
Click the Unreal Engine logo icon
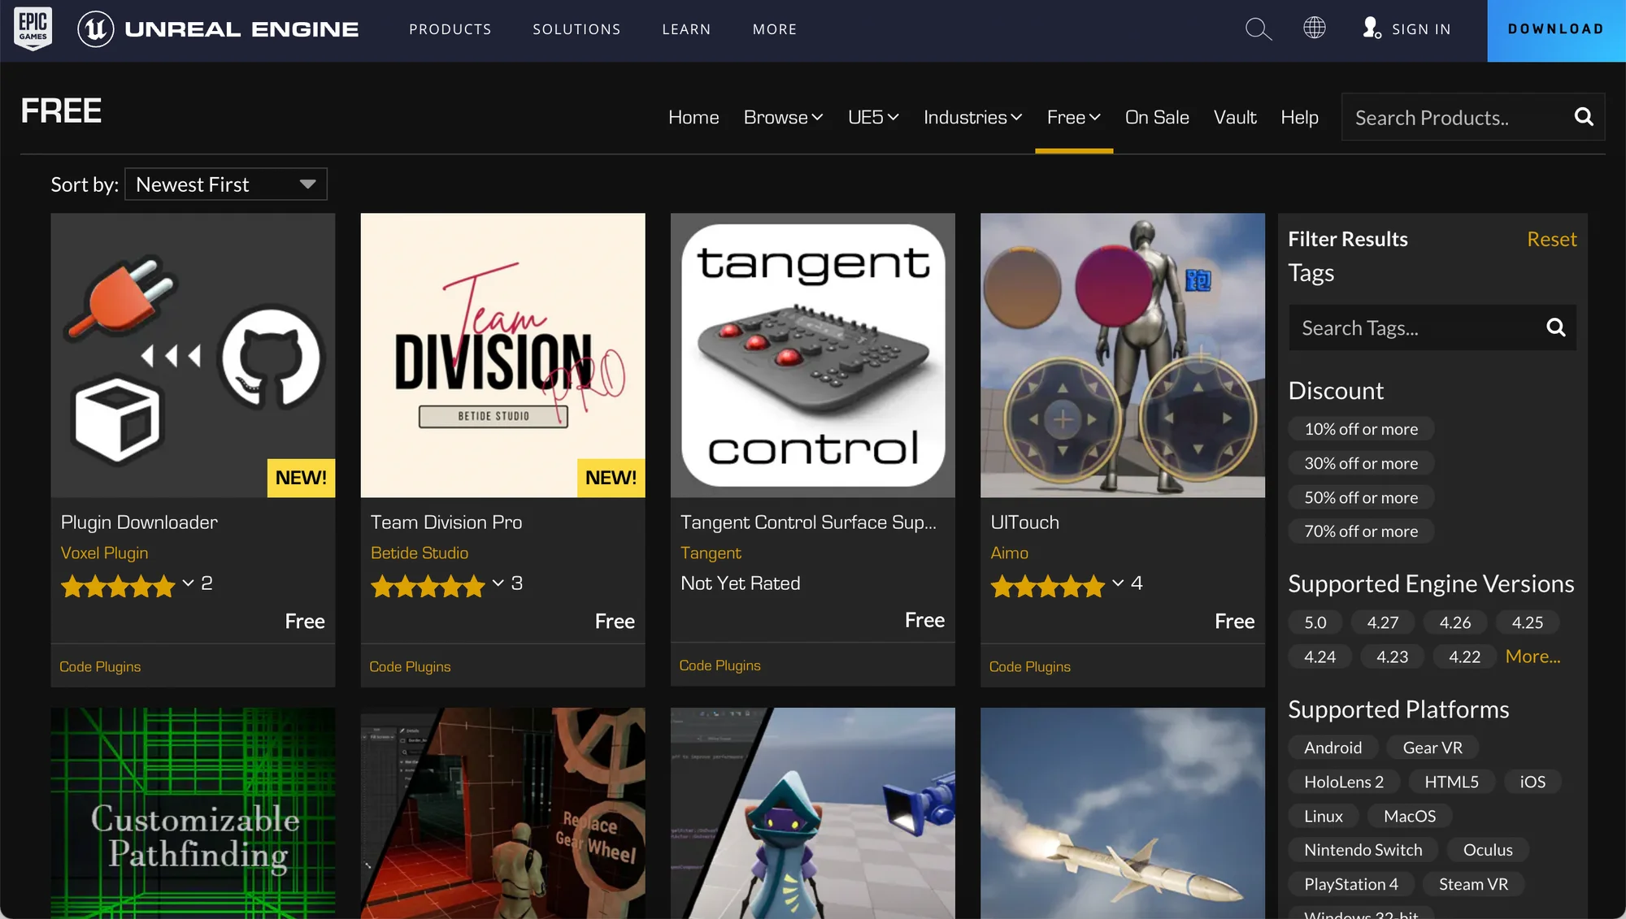[96, 30]
